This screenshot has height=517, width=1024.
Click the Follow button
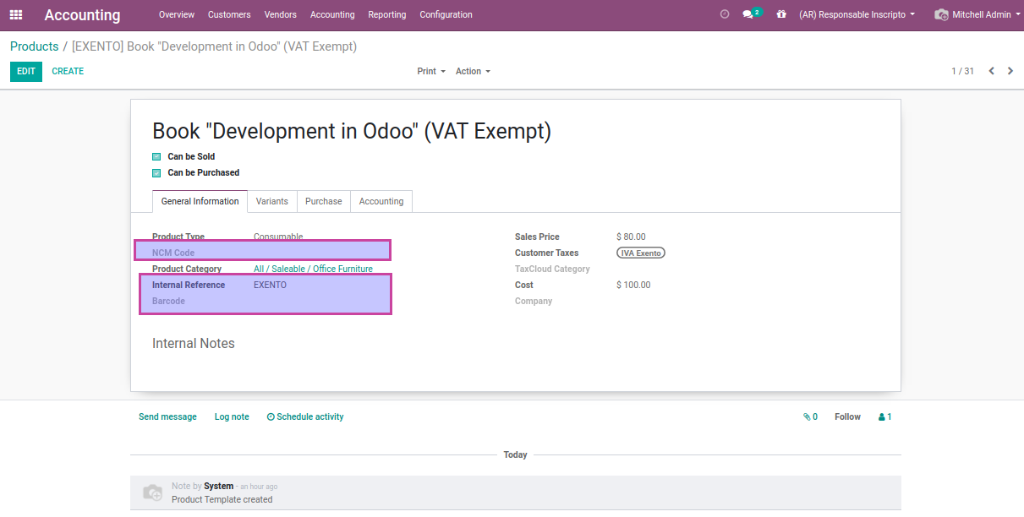coord(847,416)
